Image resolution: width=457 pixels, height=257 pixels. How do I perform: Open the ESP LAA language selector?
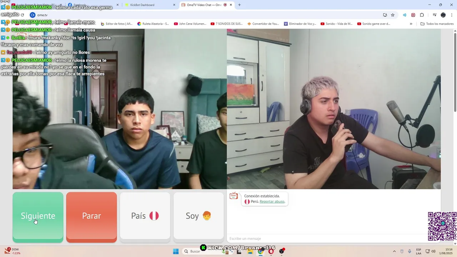tap(418, 251)
